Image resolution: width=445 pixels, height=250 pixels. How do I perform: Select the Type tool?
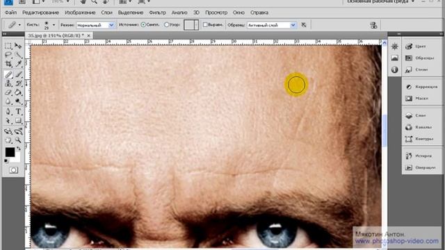pos(19,112)
